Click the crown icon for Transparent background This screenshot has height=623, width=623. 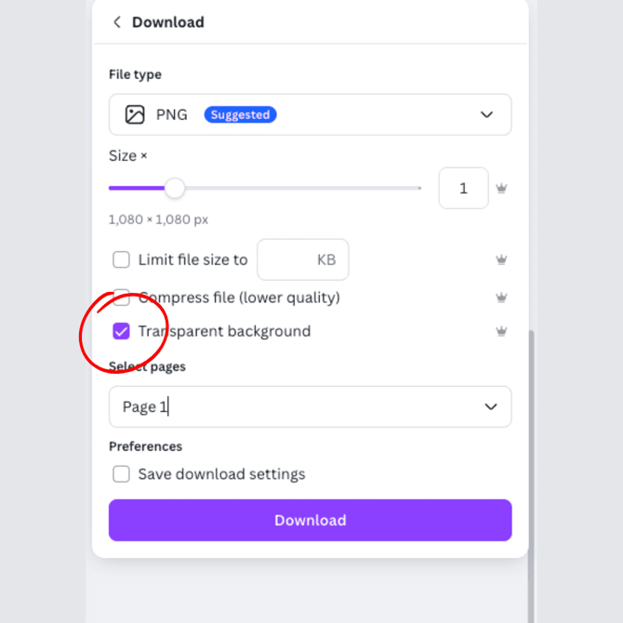click(501, 331)
